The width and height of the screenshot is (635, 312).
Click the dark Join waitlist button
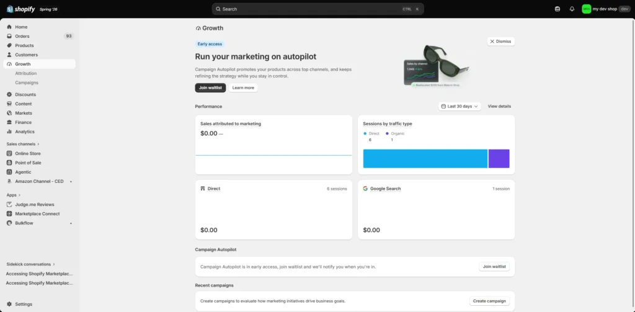pyautogui.click(x=210, y=88)
